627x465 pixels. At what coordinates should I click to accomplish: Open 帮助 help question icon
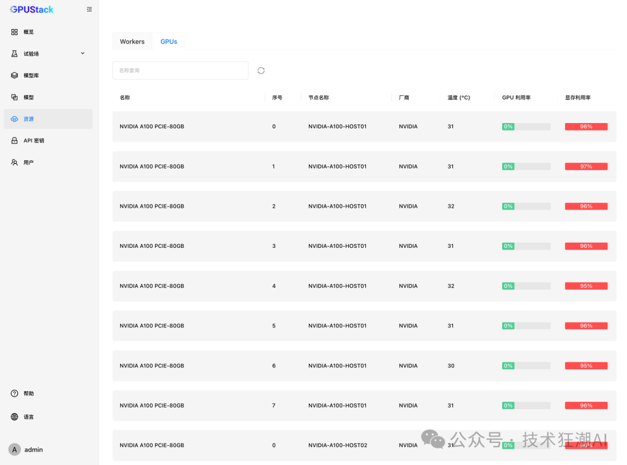point(15,394)
